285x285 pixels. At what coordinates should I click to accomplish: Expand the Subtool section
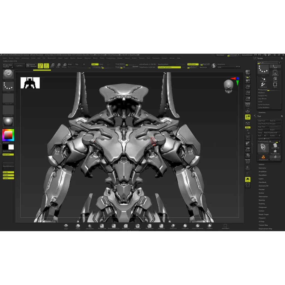(x=261, y=164)
